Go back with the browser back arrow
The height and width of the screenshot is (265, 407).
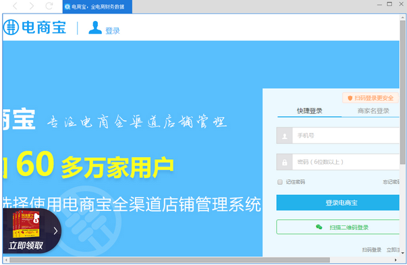click(x=15, y=5)
